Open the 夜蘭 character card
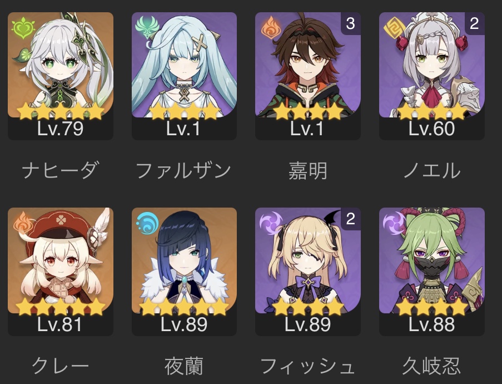Image resolution: width=502 pixels, height=384 pixels. pos(184,272)
